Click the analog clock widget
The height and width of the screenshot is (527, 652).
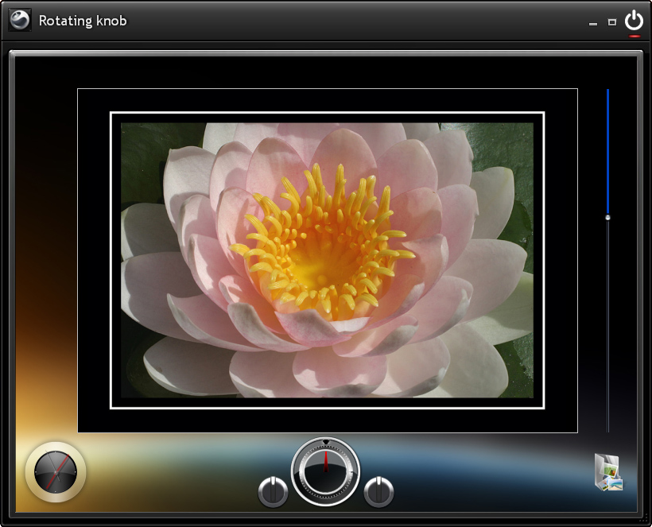[x=56, y=472]
